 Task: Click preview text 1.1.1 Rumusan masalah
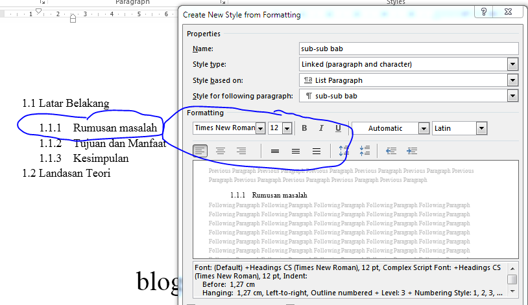pos(269,195)
